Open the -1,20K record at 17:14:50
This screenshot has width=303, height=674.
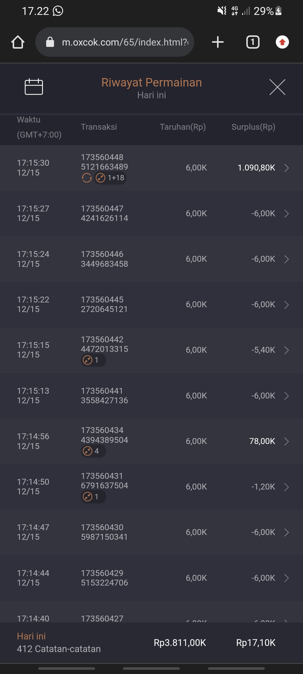tap(151, 487)
